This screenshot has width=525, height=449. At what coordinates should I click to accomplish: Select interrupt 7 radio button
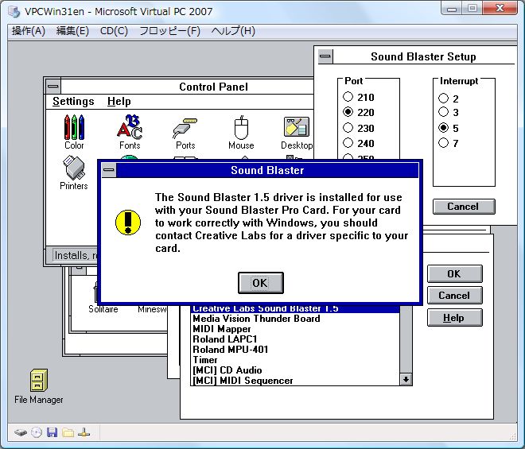[443, 143]
